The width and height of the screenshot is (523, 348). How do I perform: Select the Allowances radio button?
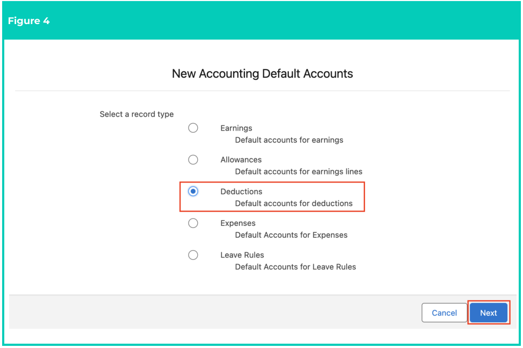193,160
